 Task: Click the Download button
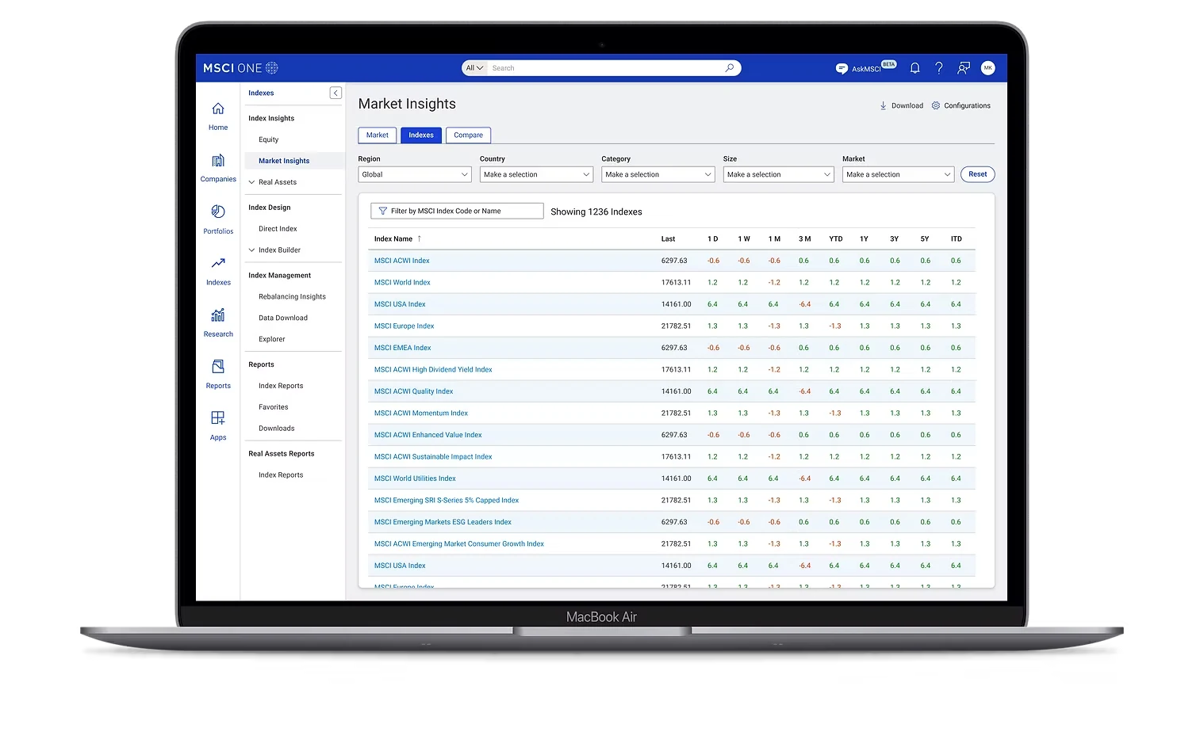tap(901, 105)
